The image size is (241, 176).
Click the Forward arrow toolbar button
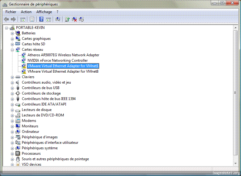[13, 19]
